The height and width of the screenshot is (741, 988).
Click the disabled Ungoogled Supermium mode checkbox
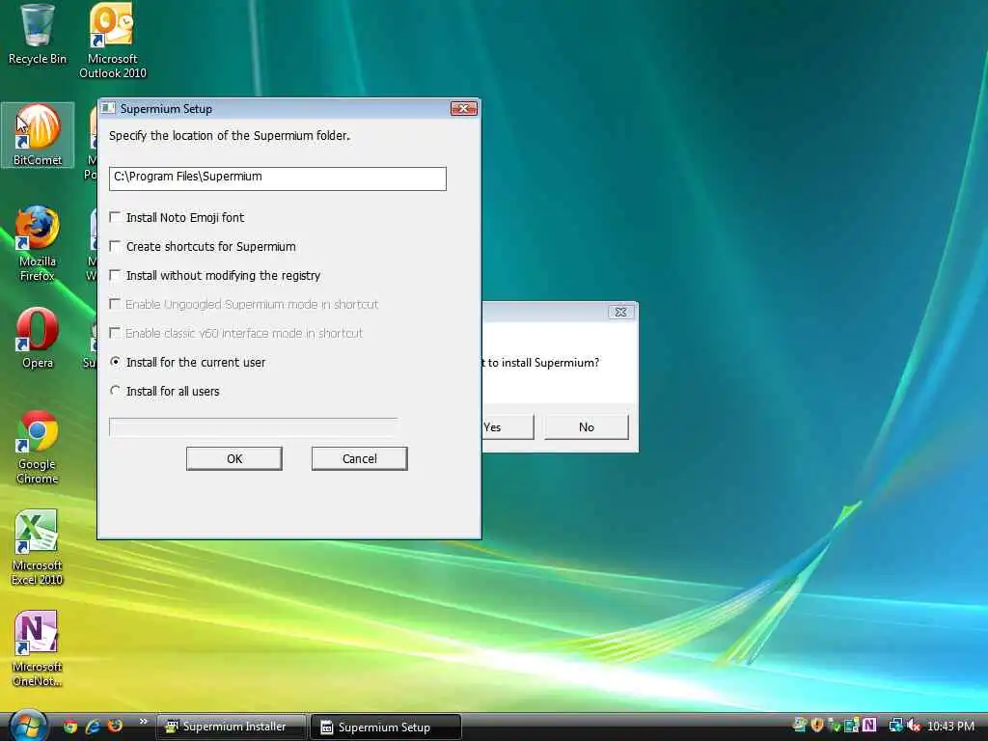click(x=115, y=304)
